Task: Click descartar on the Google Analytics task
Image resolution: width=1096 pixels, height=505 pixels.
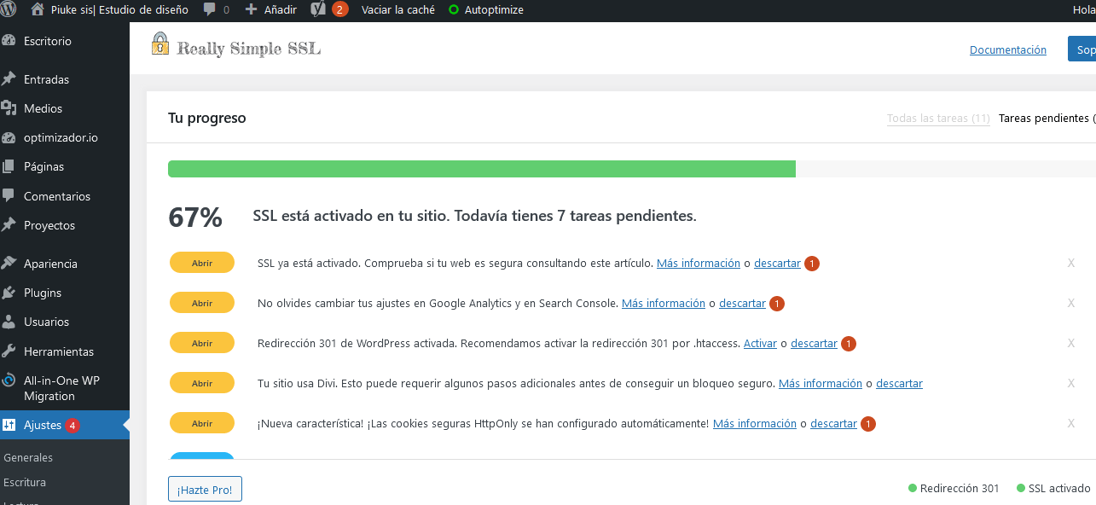Action: (x=742, y=303)
